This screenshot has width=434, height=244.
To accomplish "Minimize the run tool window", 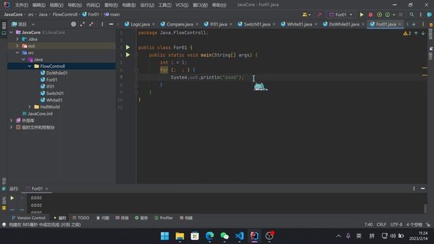I will click(422, 188).
